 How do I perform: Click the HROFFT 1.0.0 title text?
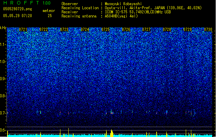pyautogui.click(x=27, y=3)
